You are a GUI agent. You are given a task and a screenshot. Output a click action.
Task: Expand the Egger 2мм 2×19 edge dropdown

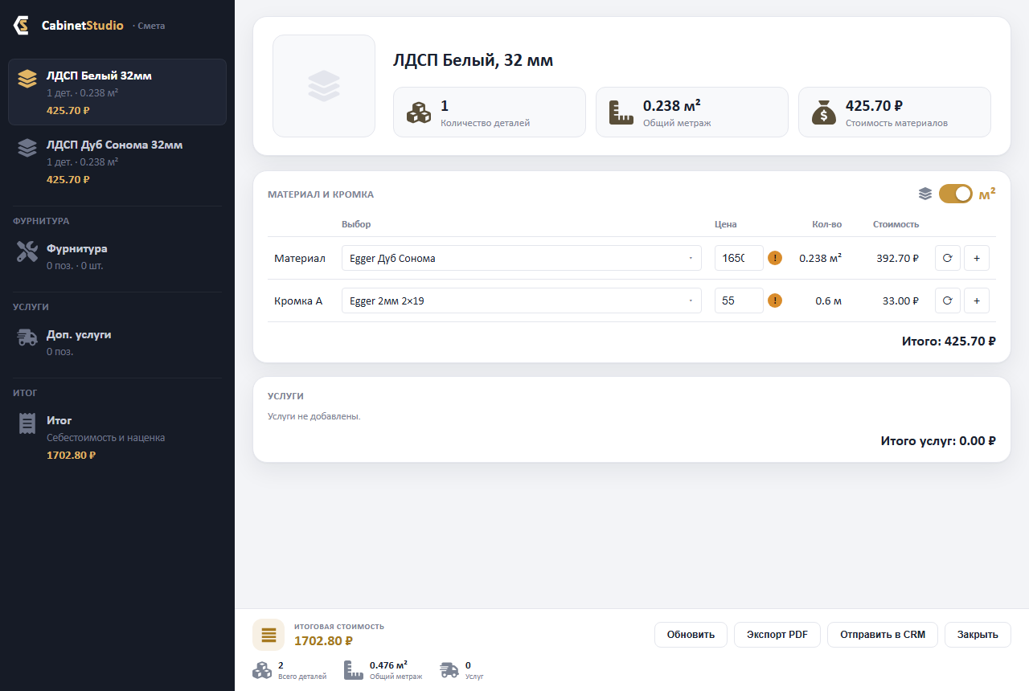point(522,301)
